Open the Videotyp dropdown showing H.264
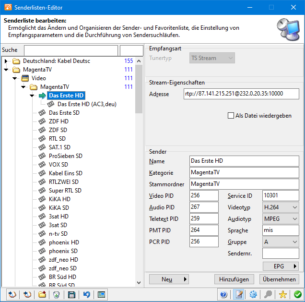The height and width of the screenshot is (302, 305). [x=281, y=208]
